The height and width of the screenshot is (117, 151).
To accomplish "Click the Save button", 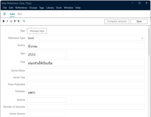I will point(139,21).
